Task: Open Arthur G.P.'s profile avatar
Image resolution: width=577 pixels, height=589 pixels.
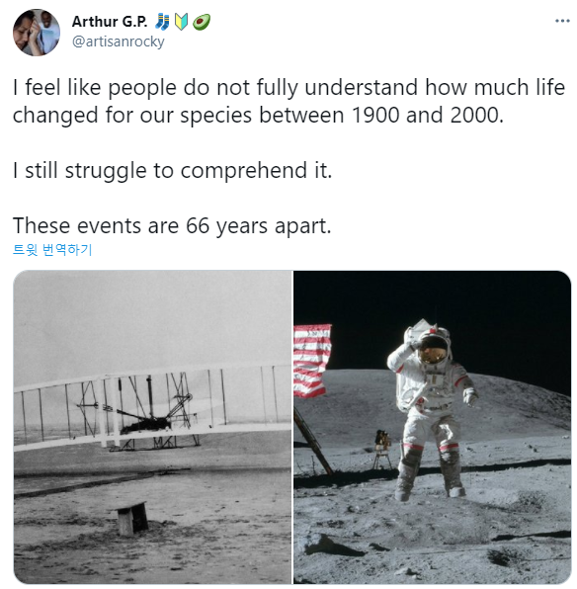Action: 37,33
